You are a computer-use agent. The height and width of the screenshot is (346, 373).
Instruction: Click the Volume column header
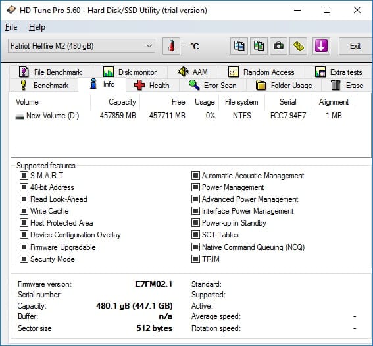[x=51, y=102]
